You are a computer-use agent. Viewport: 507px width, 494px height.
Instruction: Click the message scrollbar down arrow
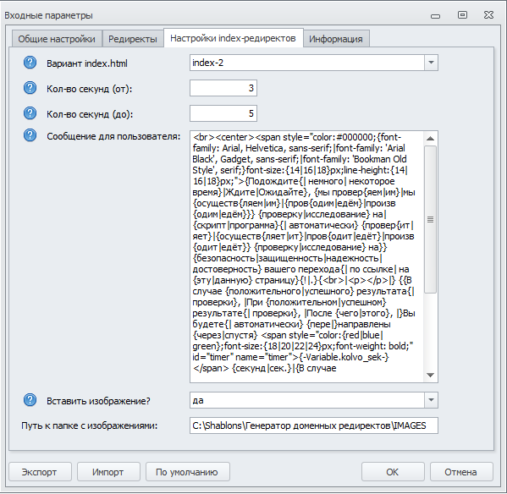point(430,375)
